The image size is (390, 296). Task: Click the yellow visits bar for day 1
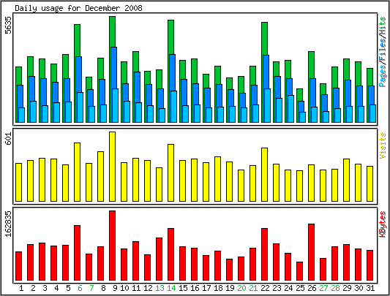18,182
